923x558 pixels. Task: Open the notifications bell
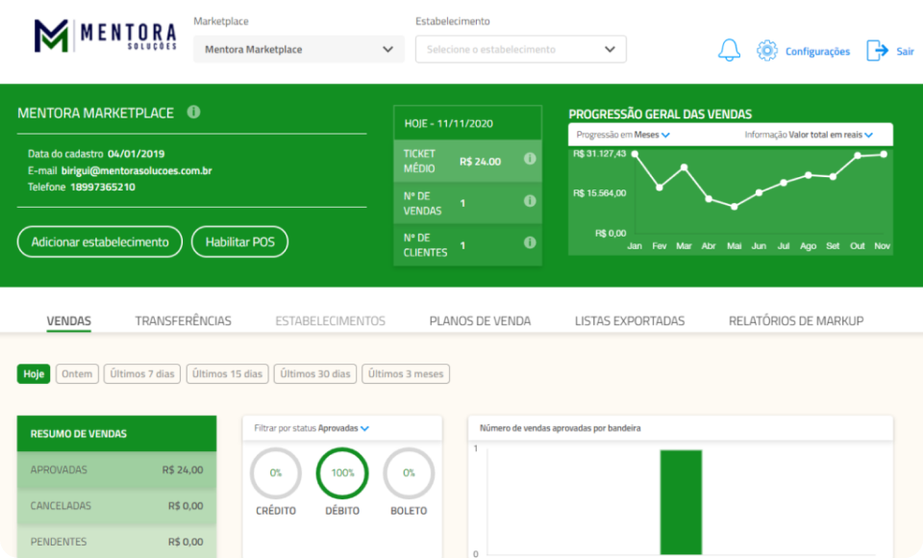click(729, 50)
